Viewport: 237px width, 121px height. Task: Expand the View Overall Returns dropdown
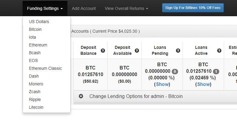coord(126,8)
